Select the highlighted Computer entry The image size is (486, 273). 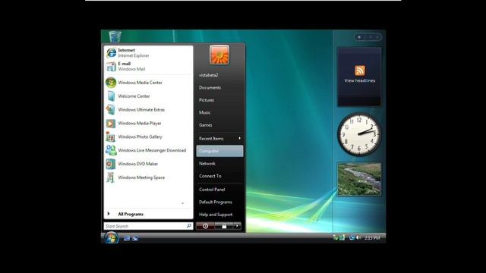click(x=219, y=151)
